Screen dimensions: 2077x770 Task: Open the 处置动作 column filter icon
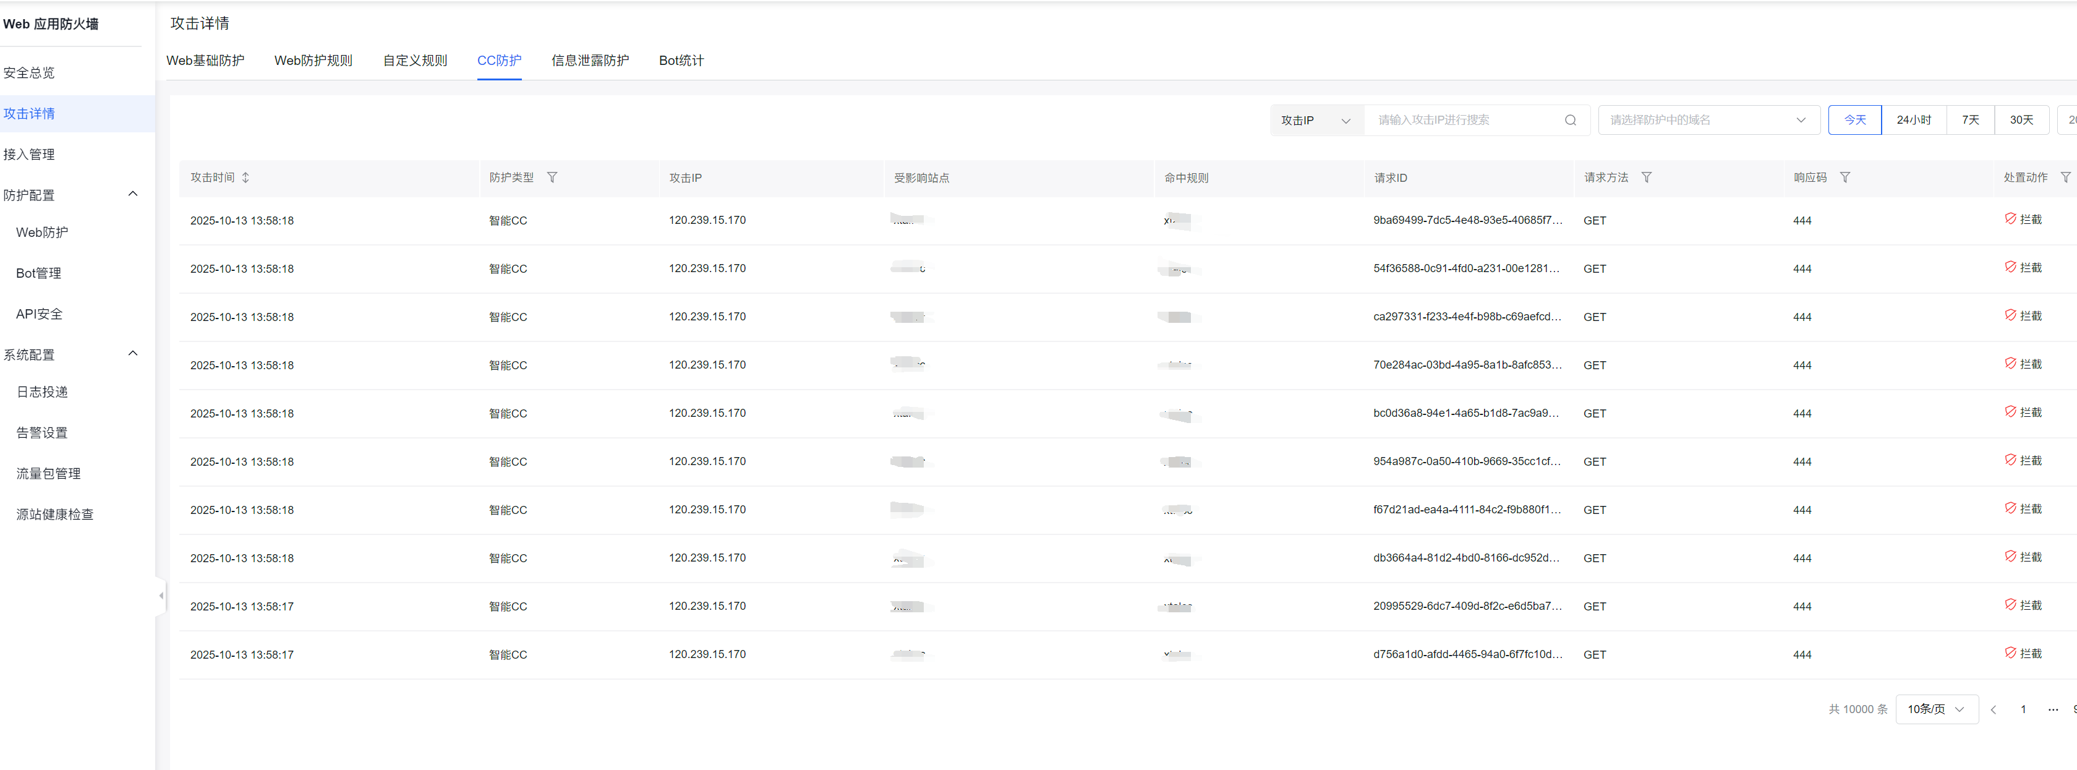click(x=2064, y=178)
